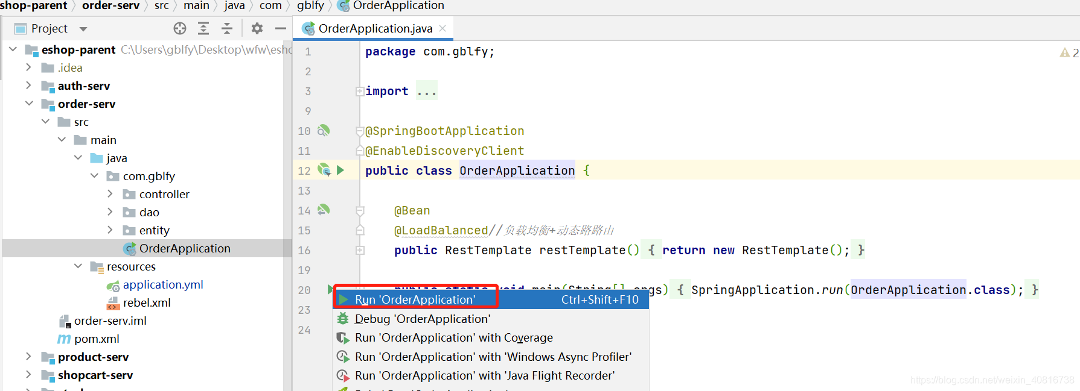This screenshot has width=1080, height=391.
Task: Click line number 24 in gutter
Action: click(304, 330)
